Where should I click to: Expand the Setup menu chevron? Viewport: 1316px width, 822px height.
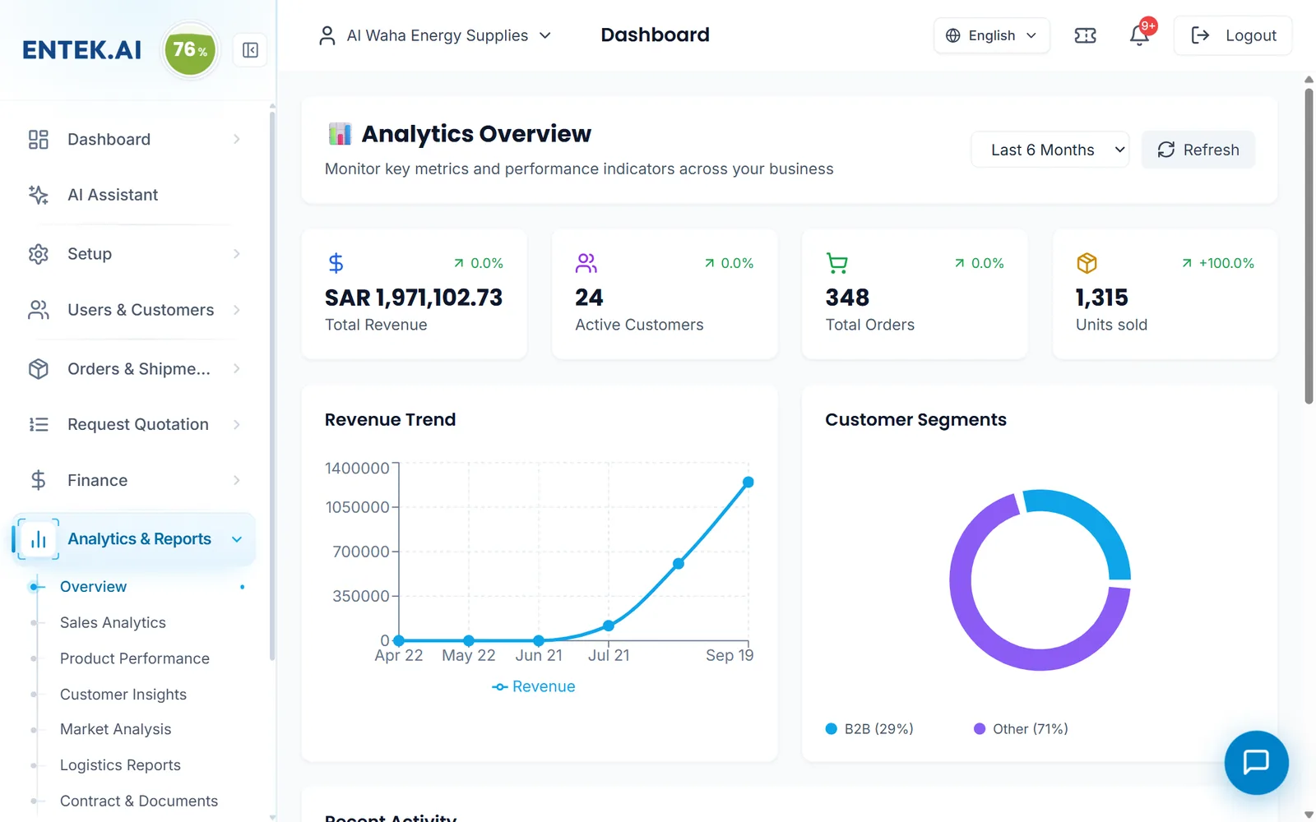tap(237, 254)
